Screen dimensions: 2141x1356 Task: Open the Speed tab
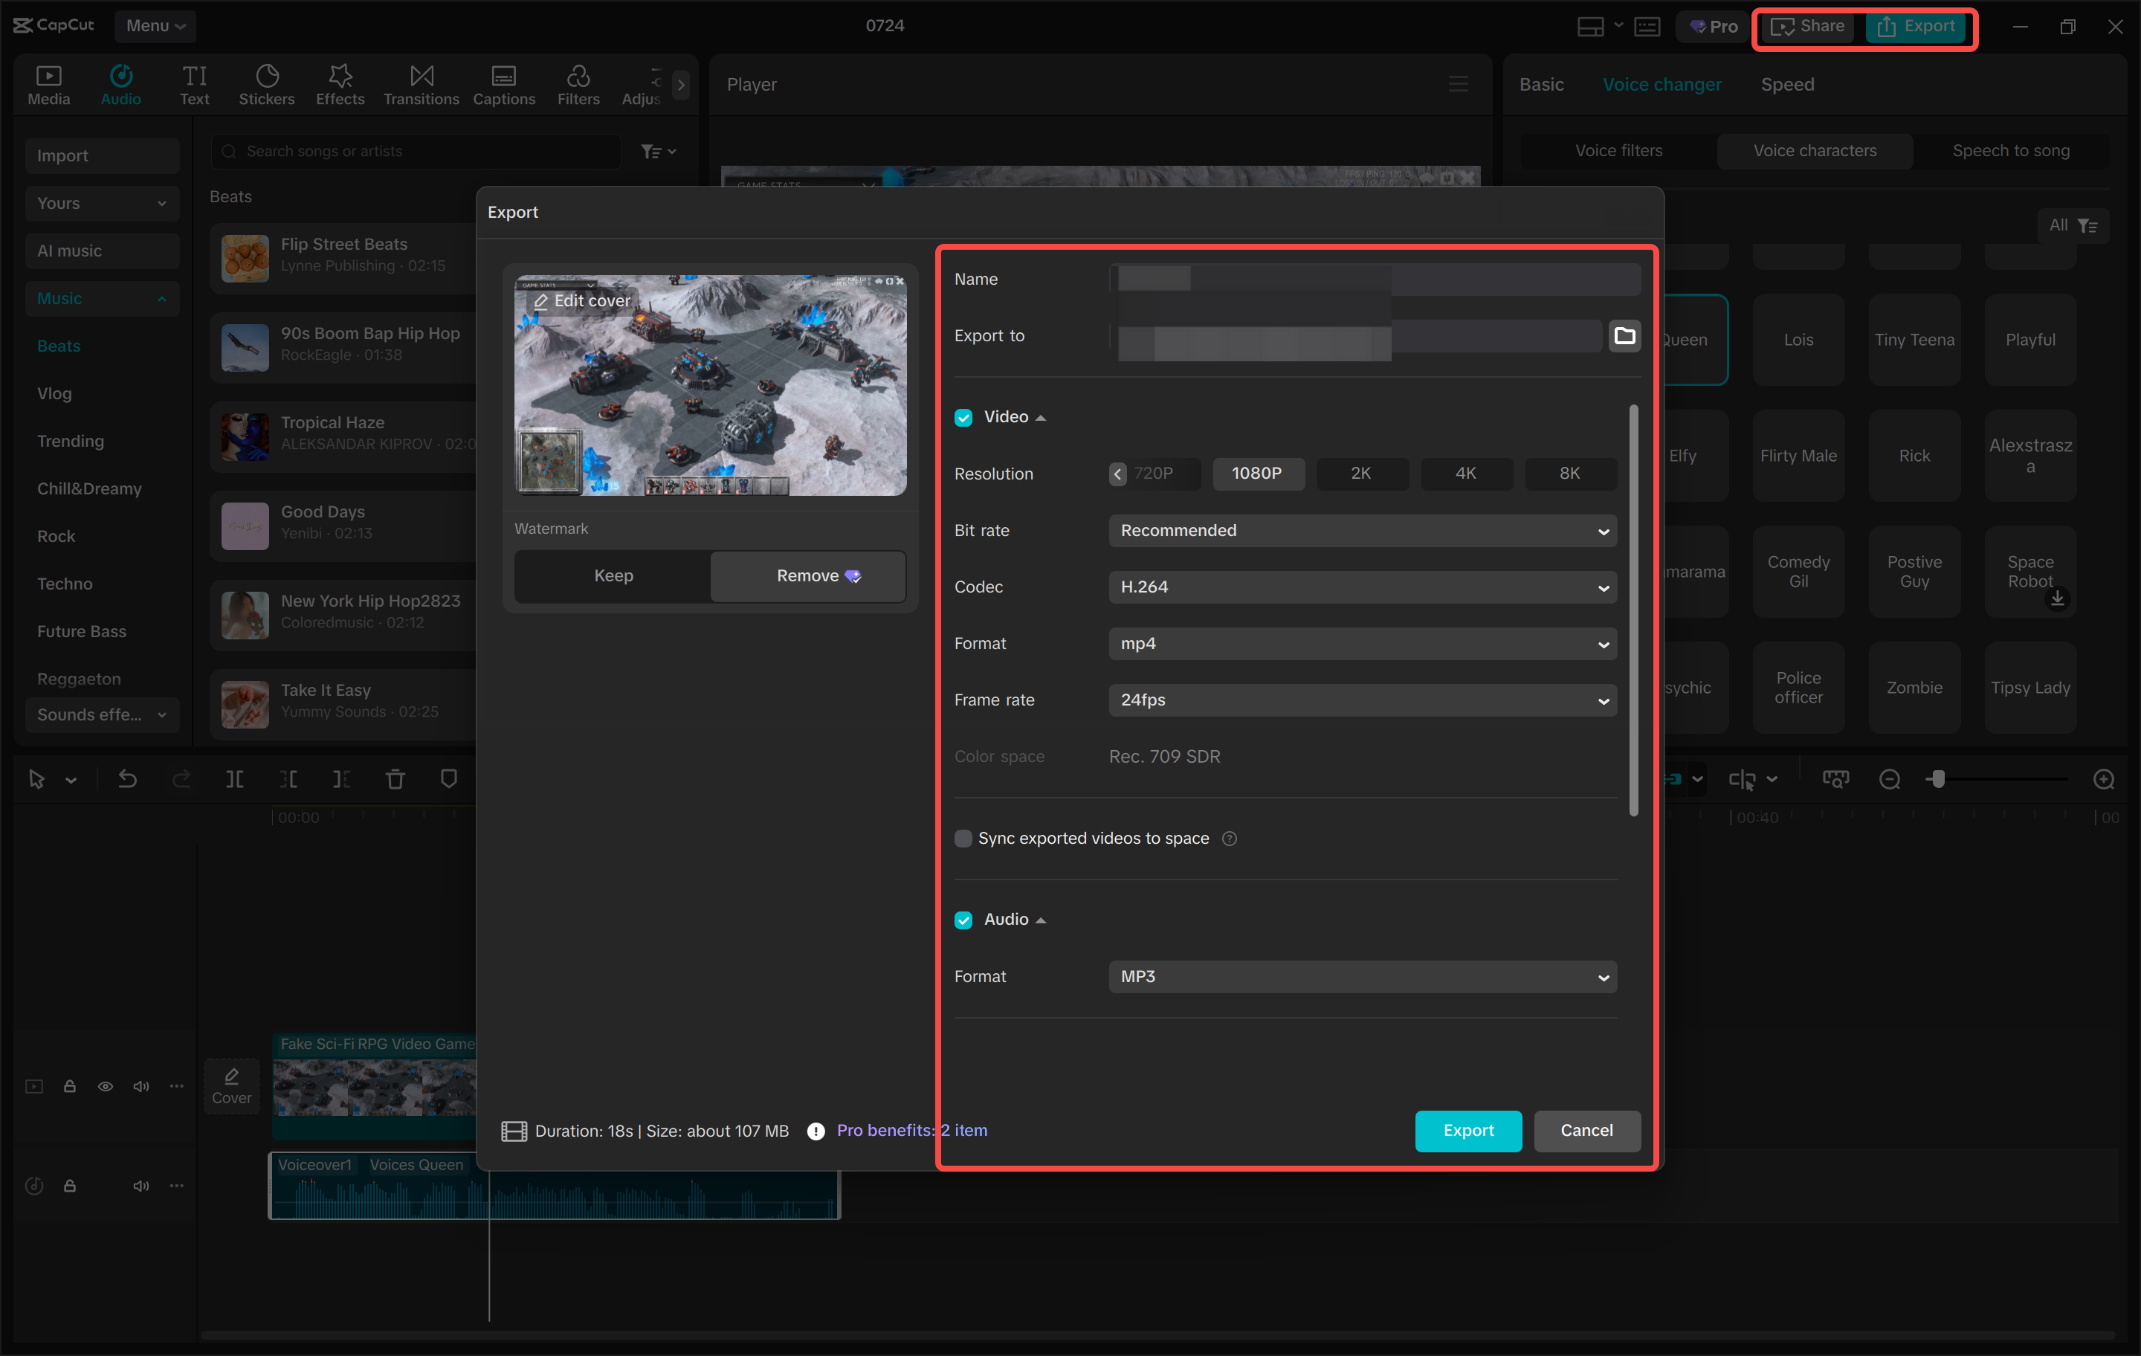(1787, 83)
